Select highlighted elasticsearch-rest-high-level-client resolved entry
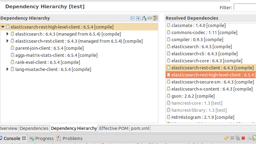Screen dimensions: 256x144 tap(211, 75)
